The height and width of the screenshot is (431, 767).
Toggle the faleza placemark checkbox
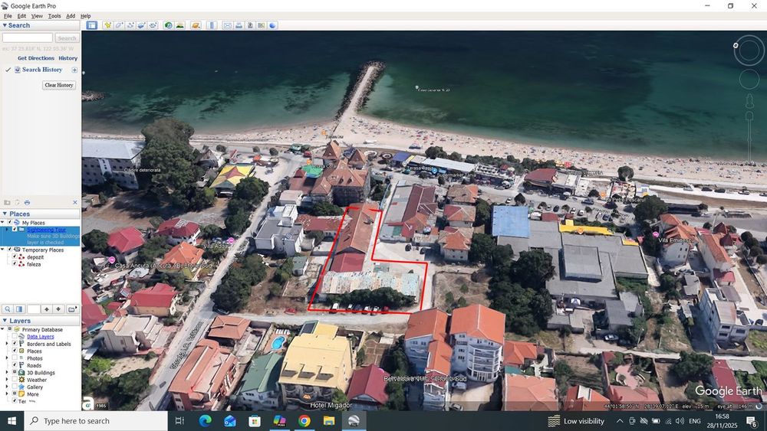pyautogui.click(x=14, y=264)
